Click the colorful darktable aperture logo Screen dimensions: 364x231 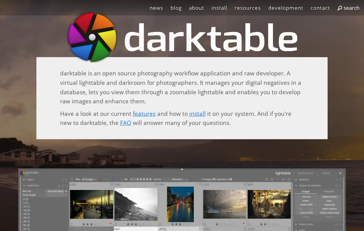[x=92, y=37]
